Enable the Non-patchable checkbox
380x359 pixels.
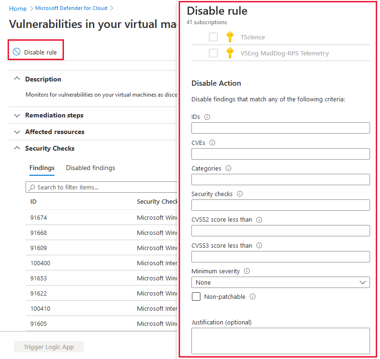tap(196, 296)
